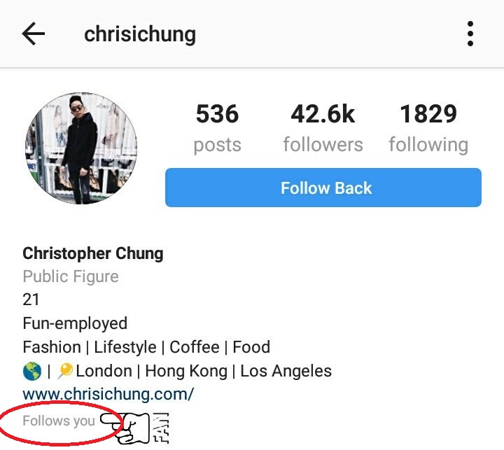Click the followers label under 42.6k

click(323, 145)
